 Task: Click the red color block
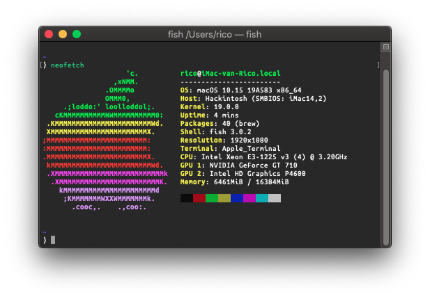tap(199, 198)
